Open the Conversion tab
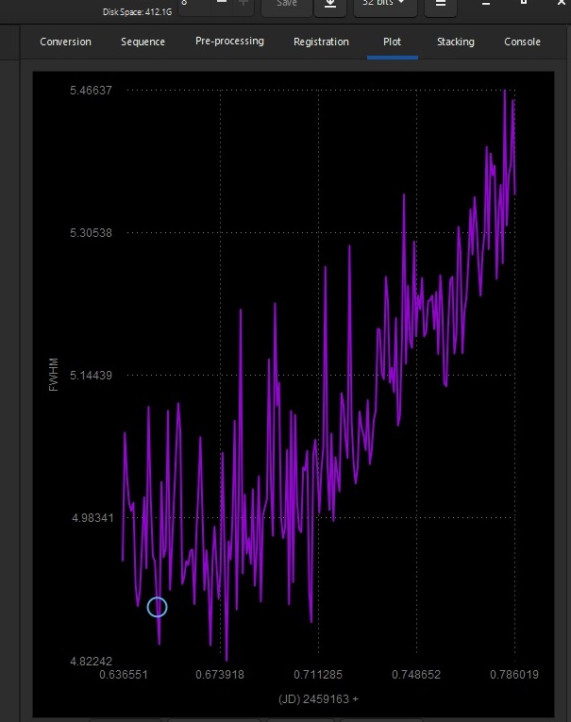 65,42
